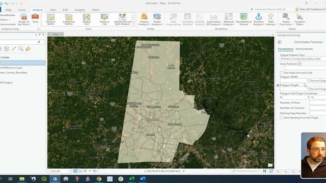Click the Polygon Width value field
This screenshot has height=183, width=326.
pyautogui.click(x=294, y=80)
